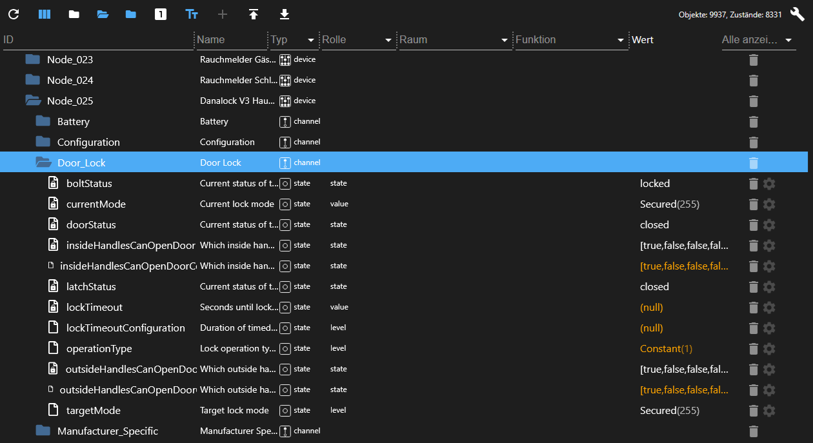
Task: Open the Raum filter dropdown
Action: [x=505, y=40]
